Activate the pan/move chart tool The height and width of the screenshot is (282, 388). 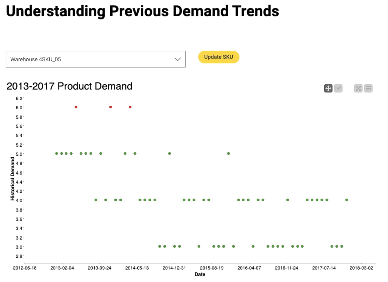click(x=328, y=88)
